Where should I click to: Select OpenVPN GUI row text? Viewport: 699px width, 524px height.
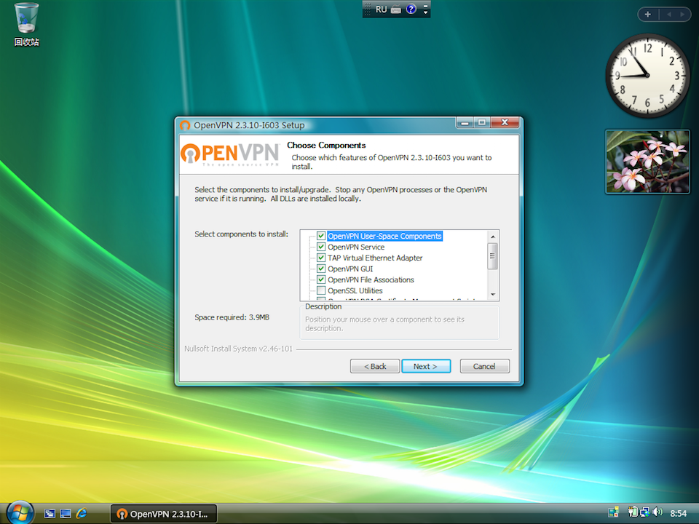pos(350,269)
